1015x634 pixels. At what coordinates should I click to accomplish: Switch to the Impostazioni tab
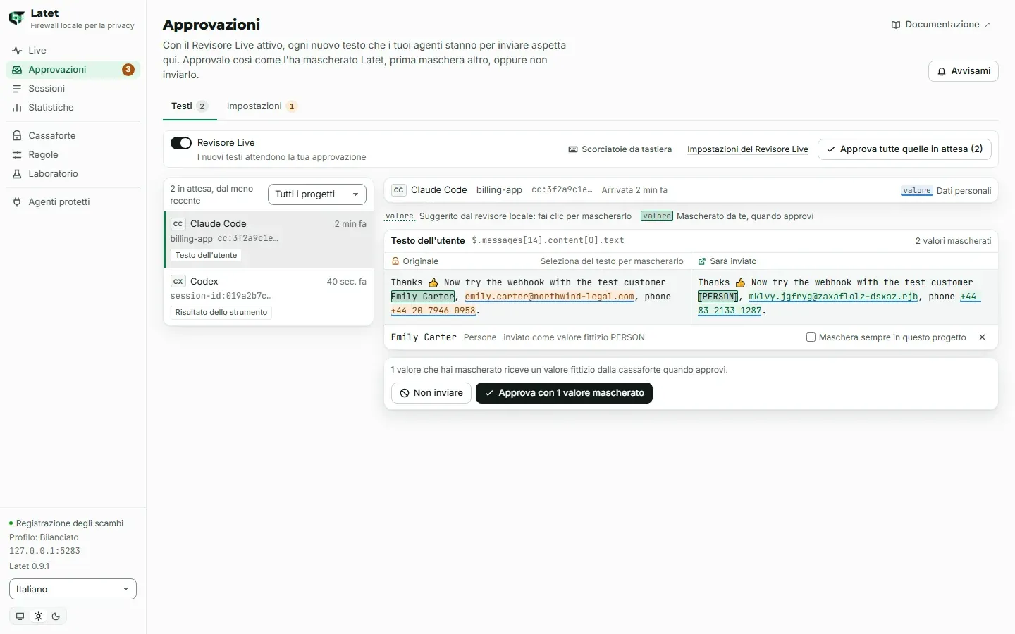pyautogui.click(x=262, y=106)
